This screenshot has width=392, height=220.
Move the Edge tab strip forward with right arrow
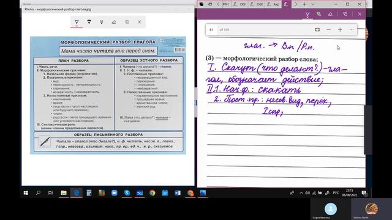coord(296,4)
